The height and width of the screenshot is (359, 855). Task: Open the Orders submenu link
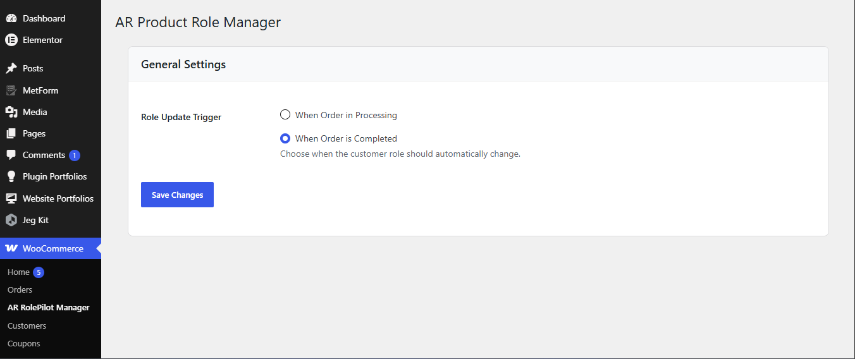(x=20, y=289)
